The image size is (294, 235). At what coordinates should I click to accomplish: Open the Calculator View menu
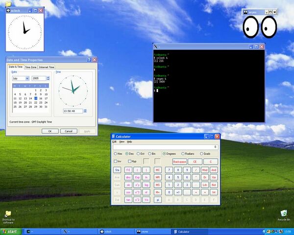coord(122,141)
